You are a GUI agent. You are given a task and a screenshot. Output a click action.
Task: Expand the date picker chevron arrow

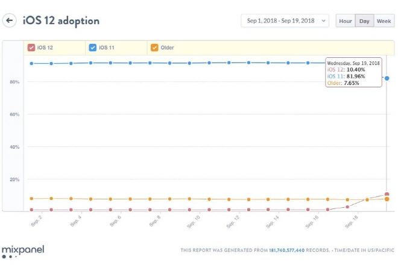pyautogui.click(x=323, y=21)
